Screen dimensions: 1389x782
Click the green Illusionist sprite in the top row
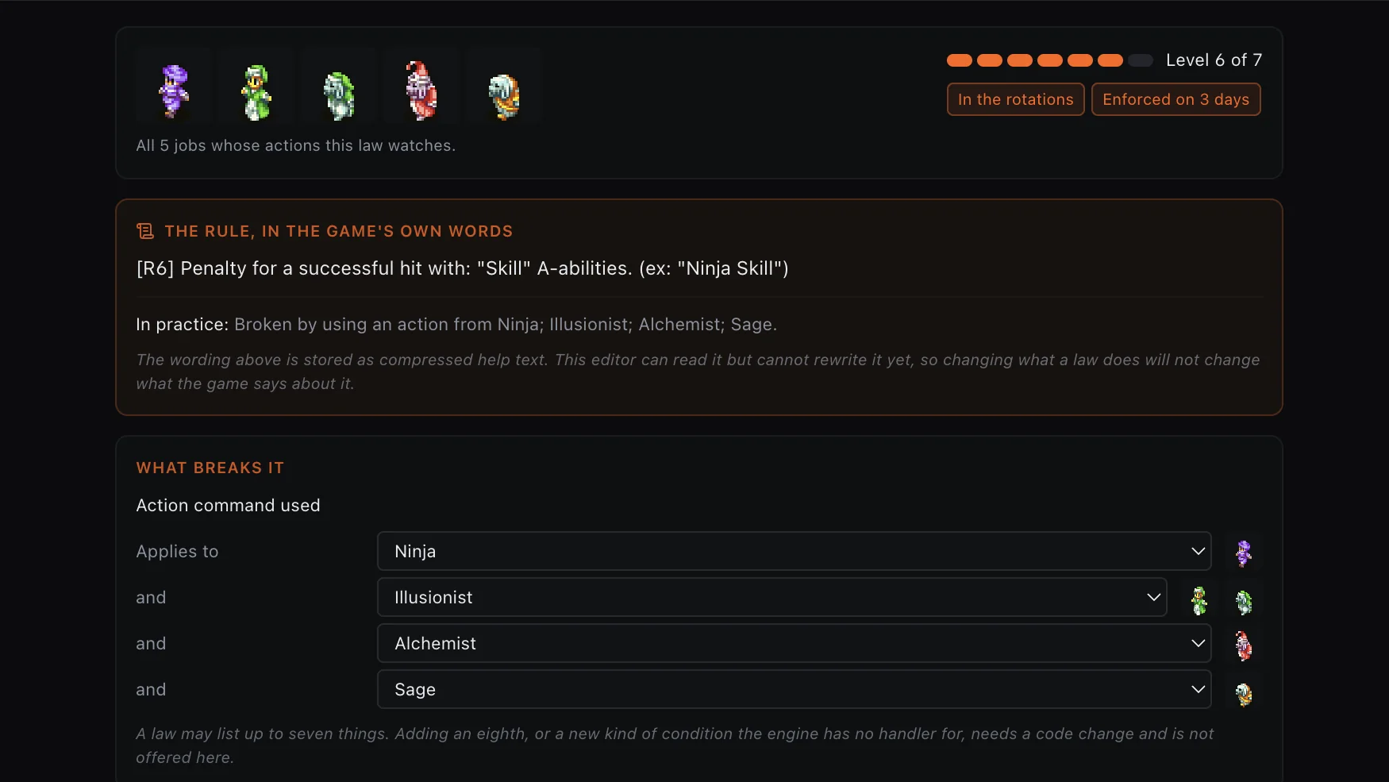click(x=256, y=91)
